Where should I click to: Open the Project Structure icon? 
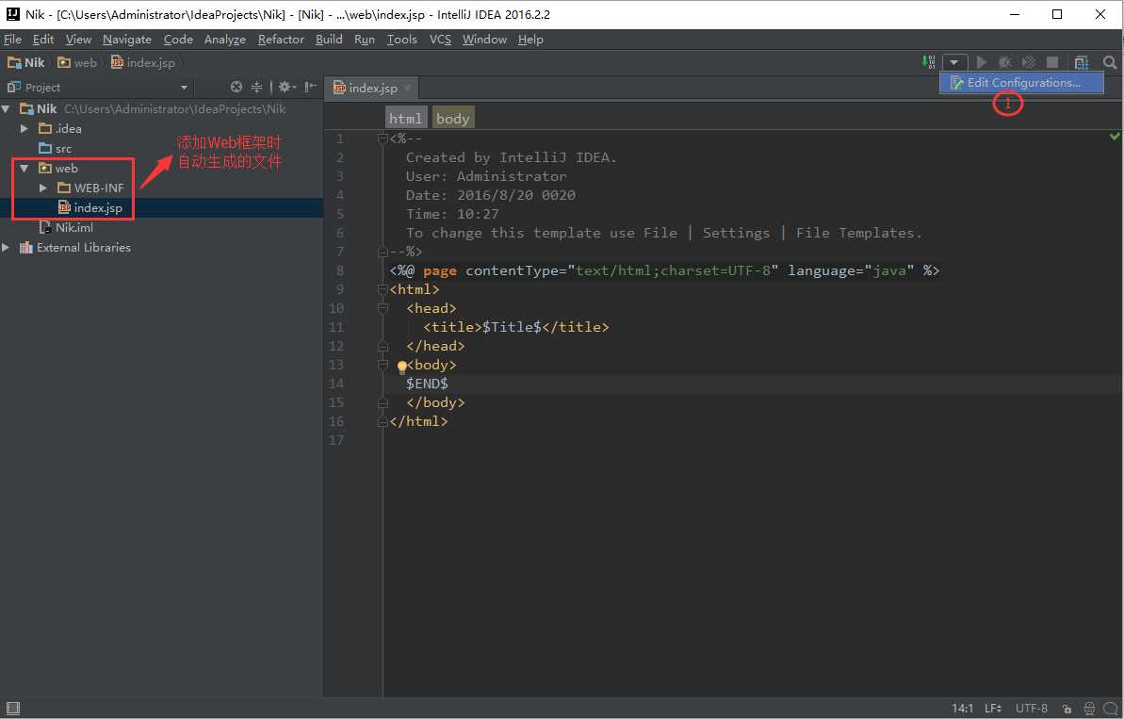pyautogui.click(x=1081, y=62)
